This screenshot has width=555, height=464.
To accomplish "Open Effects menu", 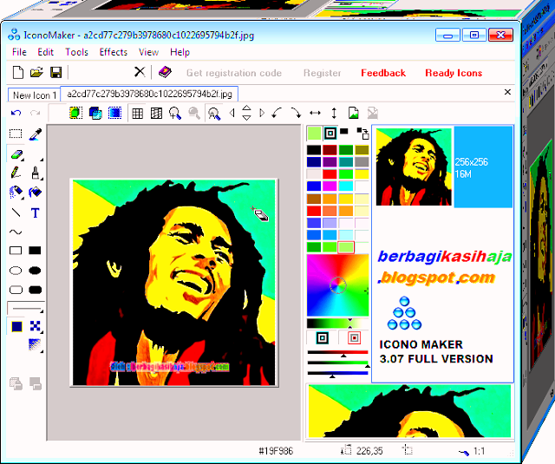I will [x=114, y=52].
